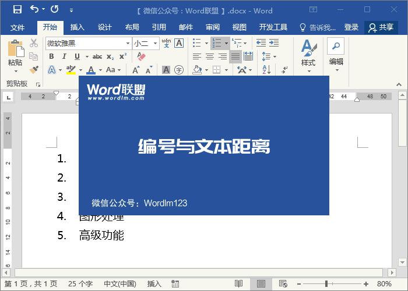Switch to the 视图 tab
The height and width of the screenshot is (291, 408).
click(x=240, y=27)
